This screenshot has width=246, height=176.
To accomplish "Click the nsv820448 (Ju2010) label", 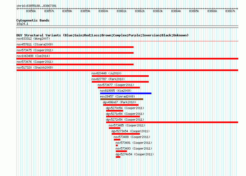I will pos(106,73).
